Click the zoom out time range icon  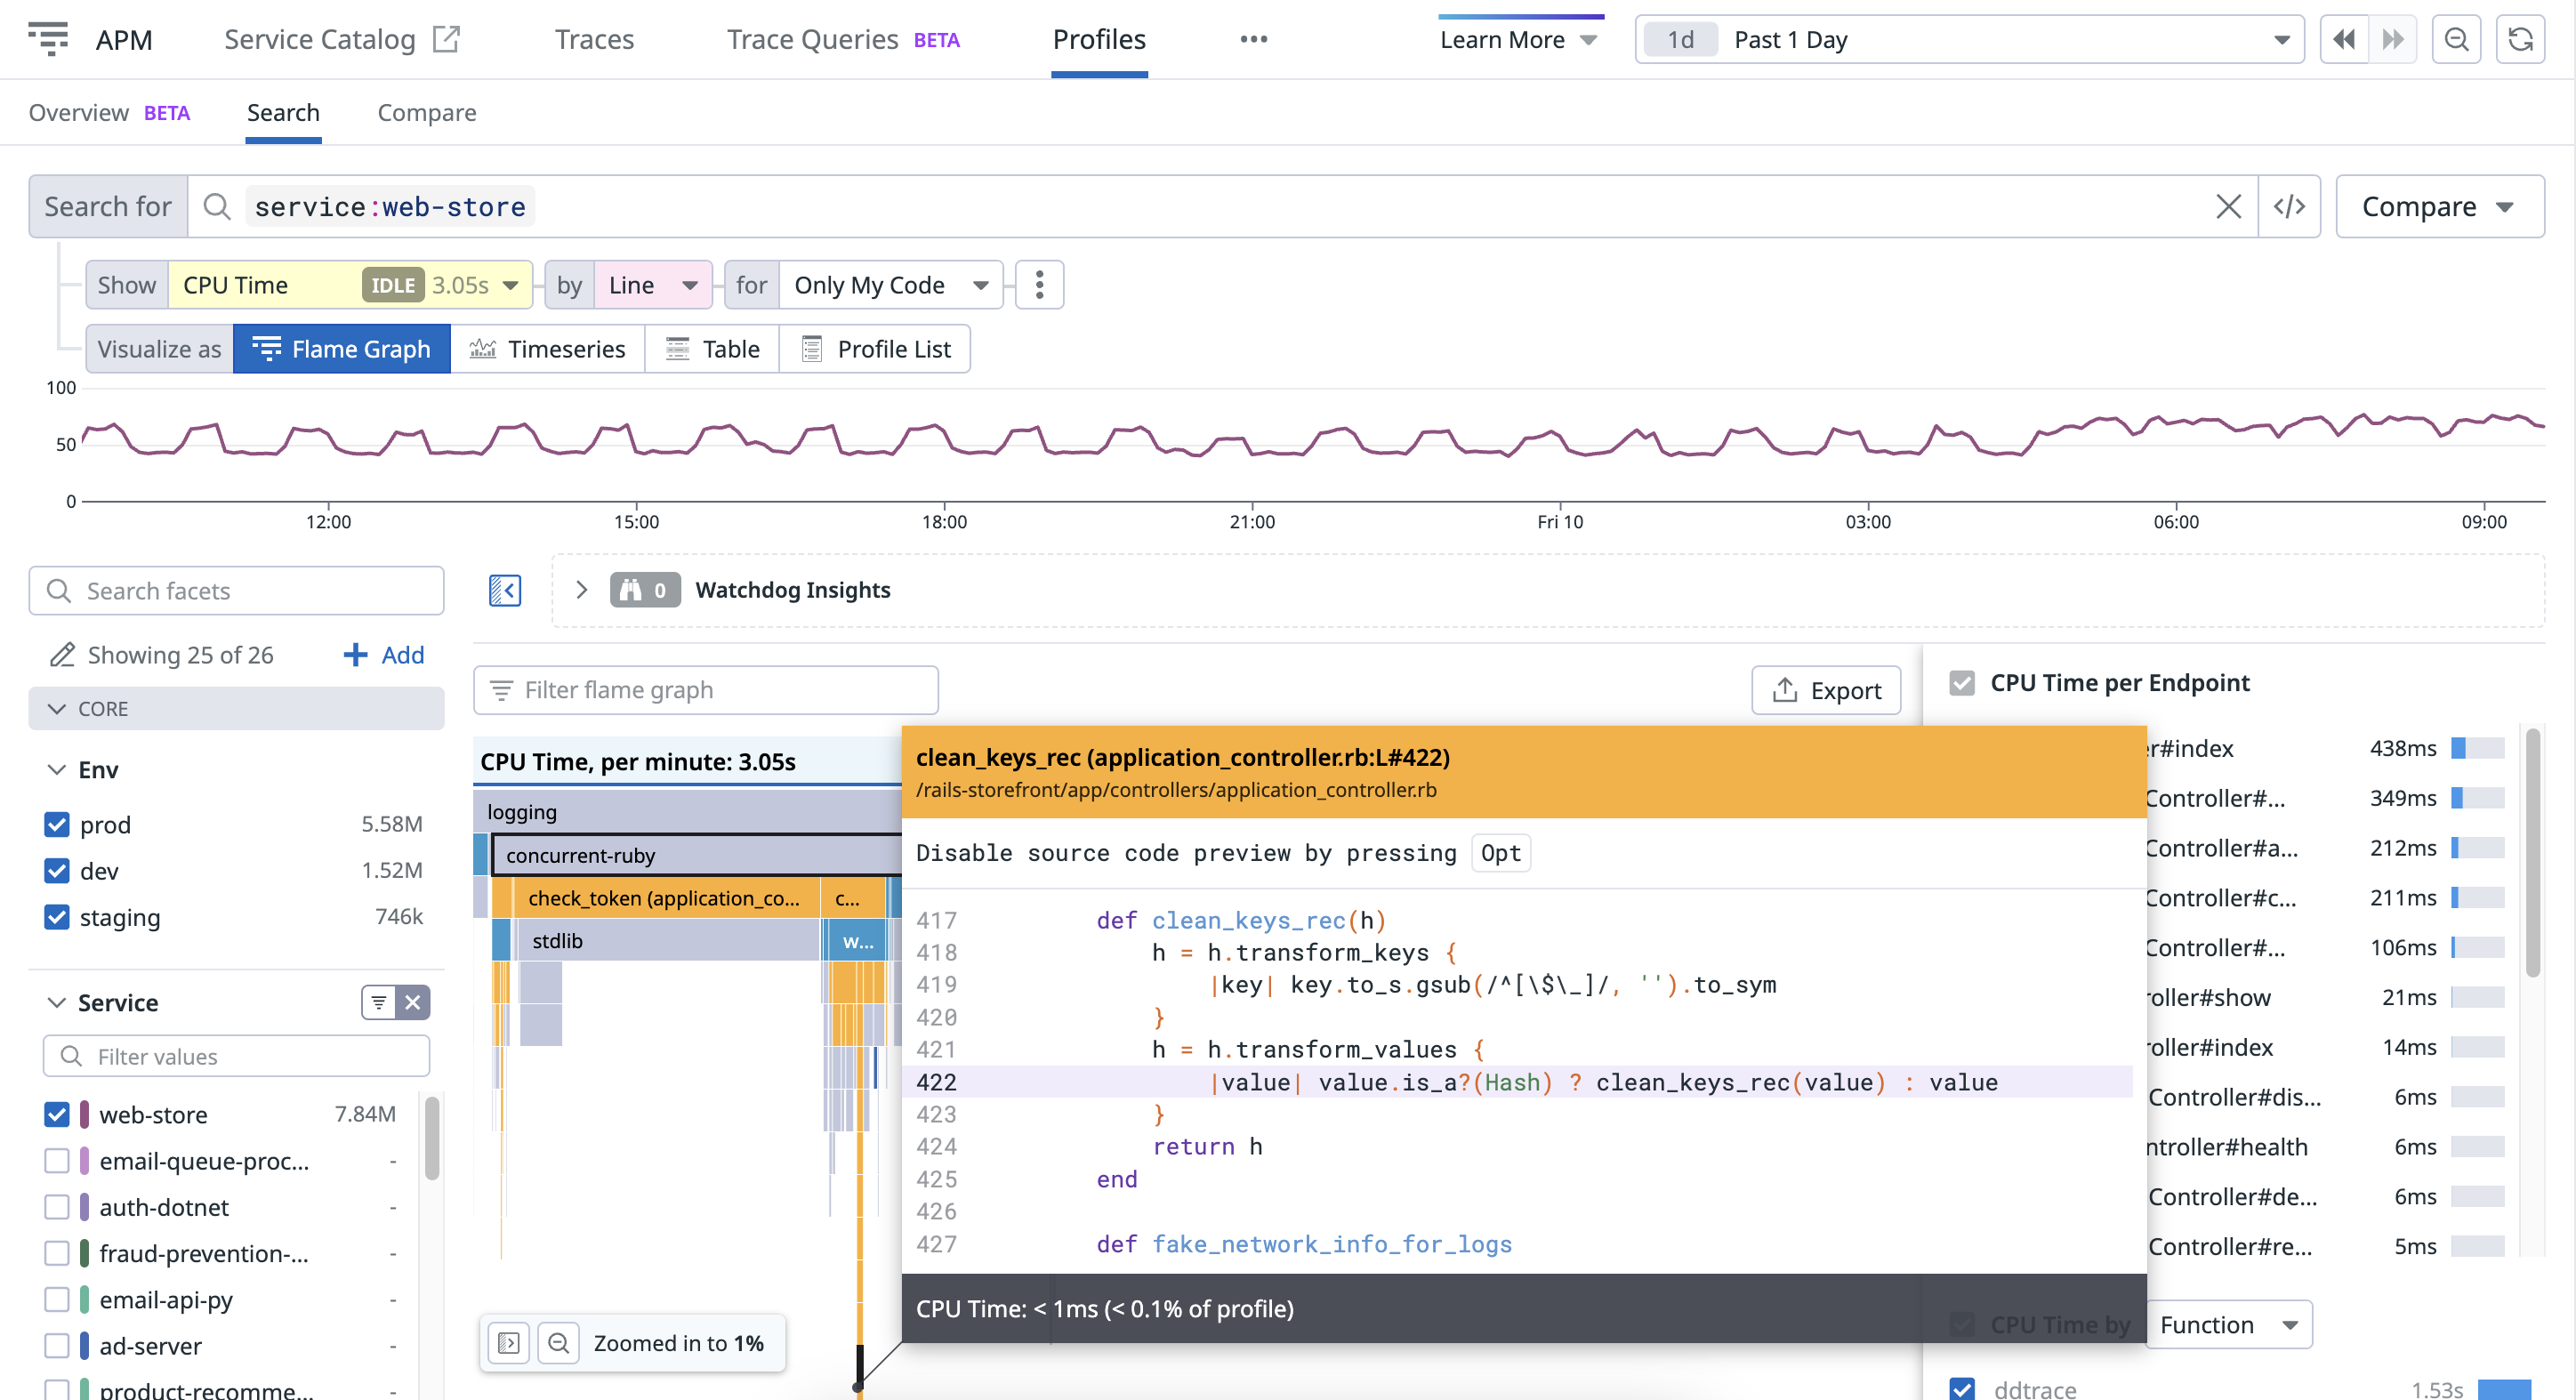2456,40
